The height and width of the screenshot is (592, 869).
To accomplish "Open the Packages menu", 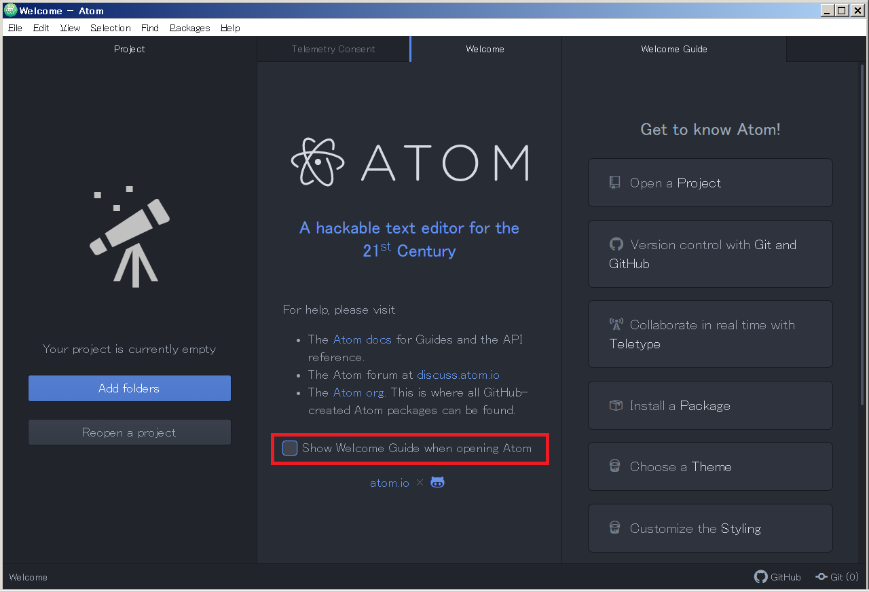I will click(x=189, y=28).
